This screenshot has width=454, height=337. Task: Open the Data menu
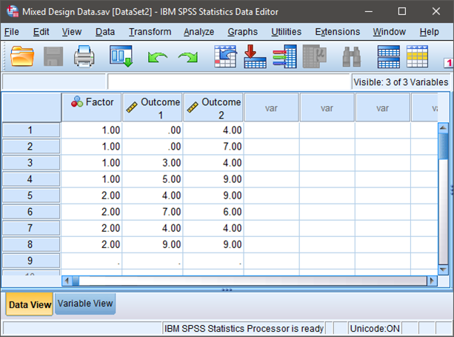[105, 32]
